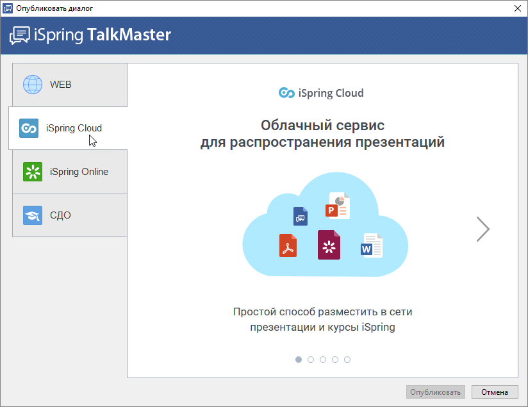
Task: Click the blue TalkMaster dialog file icon in cloud
Action: pos(301,216)
